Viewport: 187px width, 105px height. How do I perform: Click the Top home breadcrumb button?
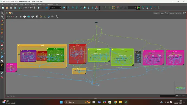(11, 13)
